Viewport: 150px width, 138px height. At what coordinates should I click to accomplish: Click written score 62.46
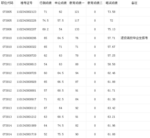point(111,73)
